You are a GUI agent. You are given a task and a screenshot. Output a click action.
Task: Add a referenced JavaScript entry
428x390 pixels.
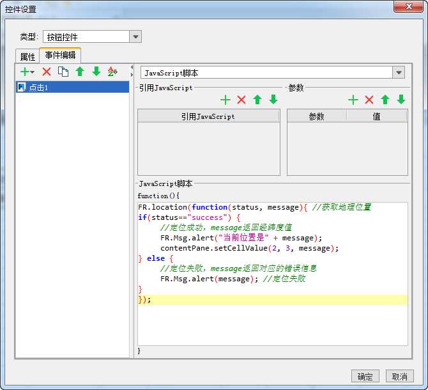click(x=225, y=100)
